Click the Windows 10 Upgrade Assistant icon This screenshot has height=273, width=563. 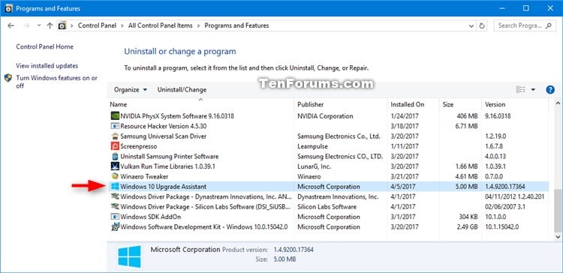(x=115, y=187)
